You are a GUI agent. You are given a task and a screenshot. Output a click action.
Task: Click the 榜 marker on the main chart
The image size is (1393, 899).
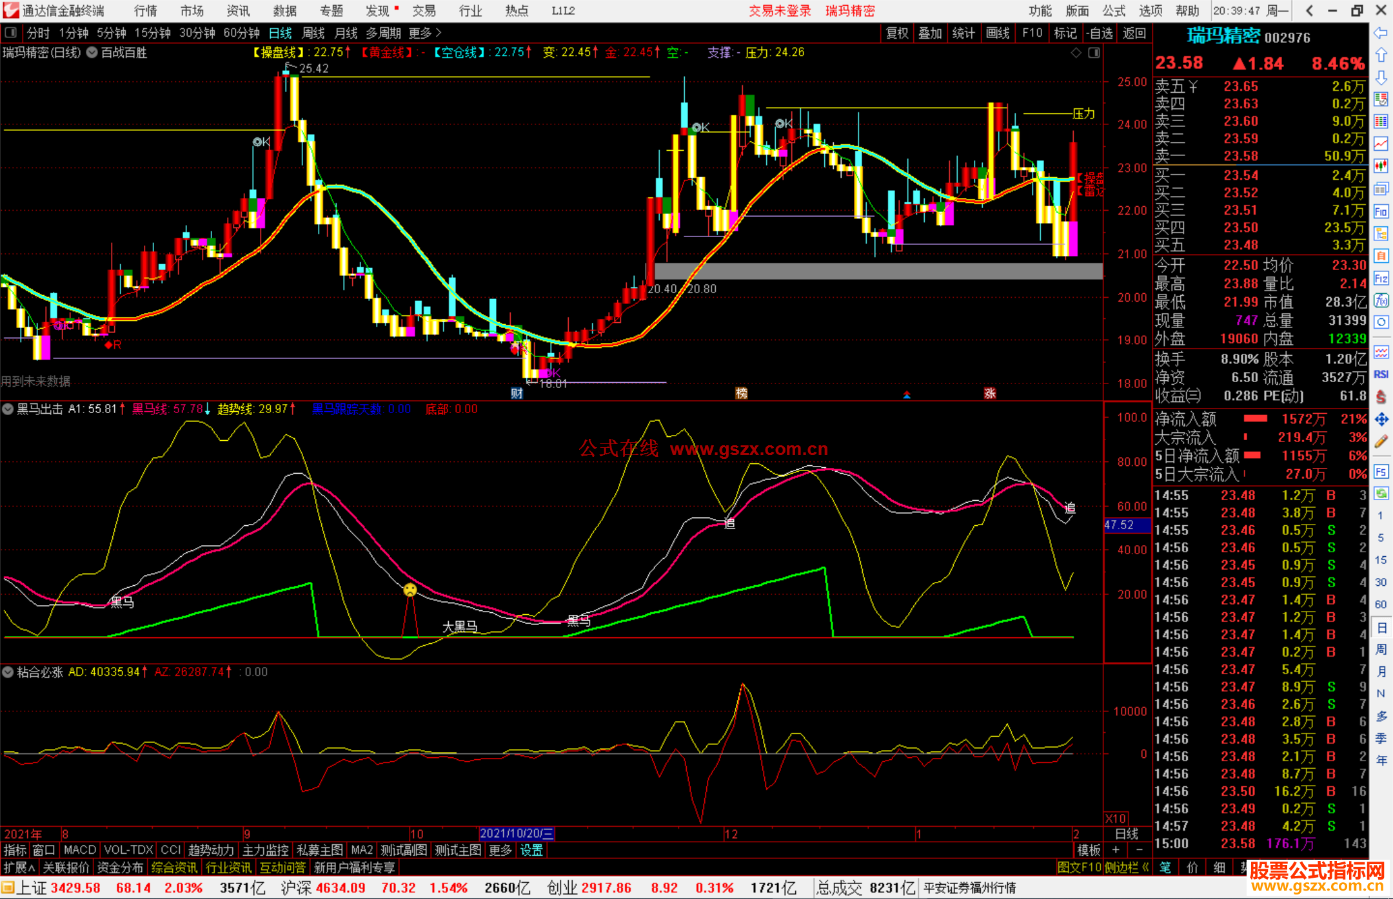(x=742, y=393)
